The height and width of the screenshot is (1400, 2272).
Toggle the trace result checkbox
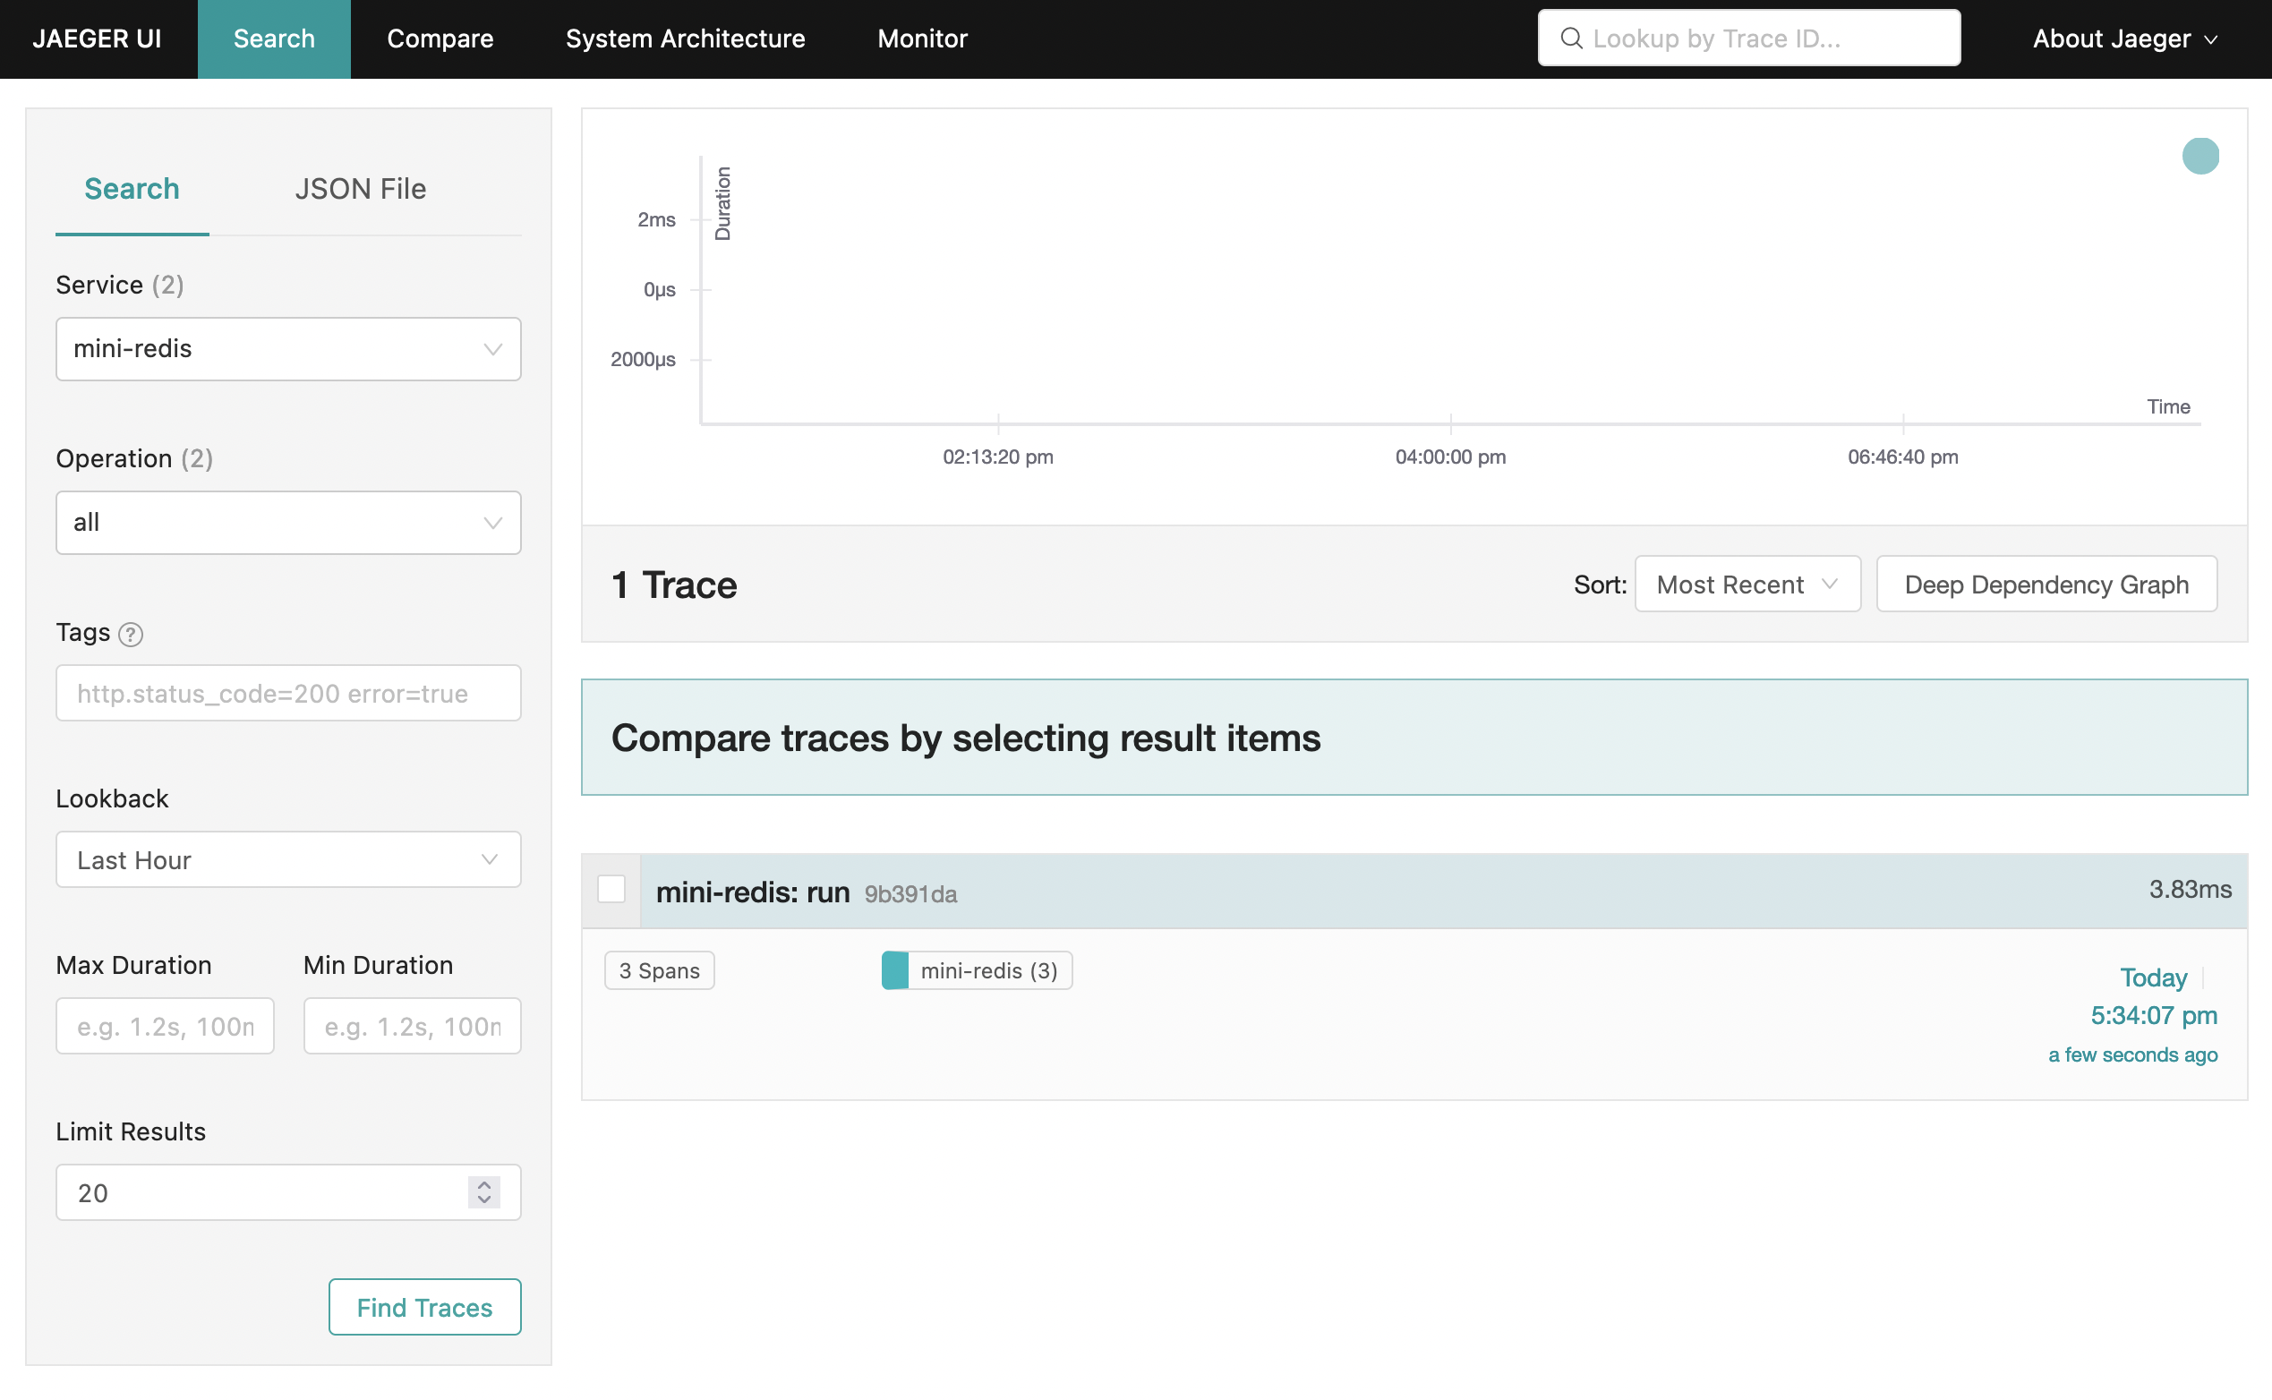(613, 889)
